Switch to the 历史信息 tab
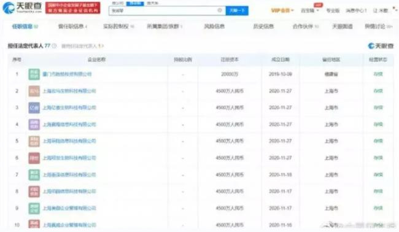399x232 pixels. pyautogui.click(x=263, y=26)
